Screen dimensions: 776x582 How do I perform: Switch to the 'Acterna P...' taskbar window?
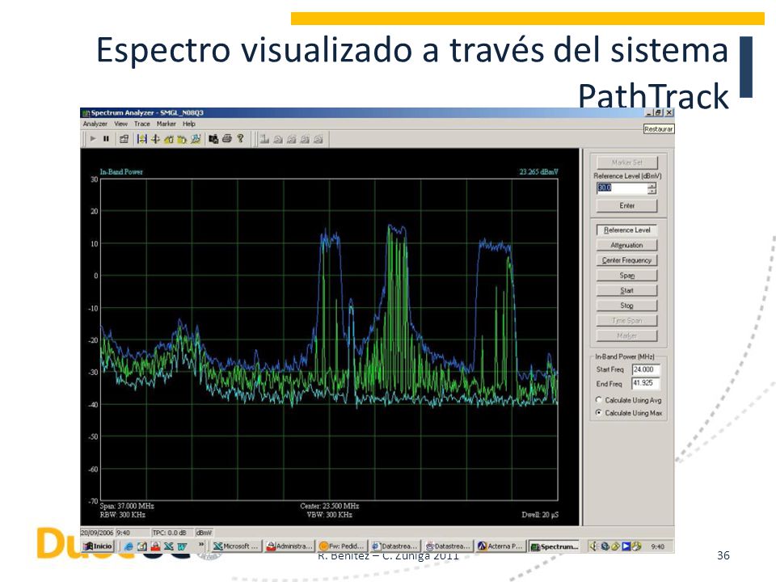click(500, 546)
